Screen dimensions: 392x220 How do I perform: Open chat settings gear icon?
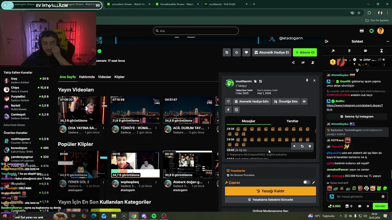(368, 206)
